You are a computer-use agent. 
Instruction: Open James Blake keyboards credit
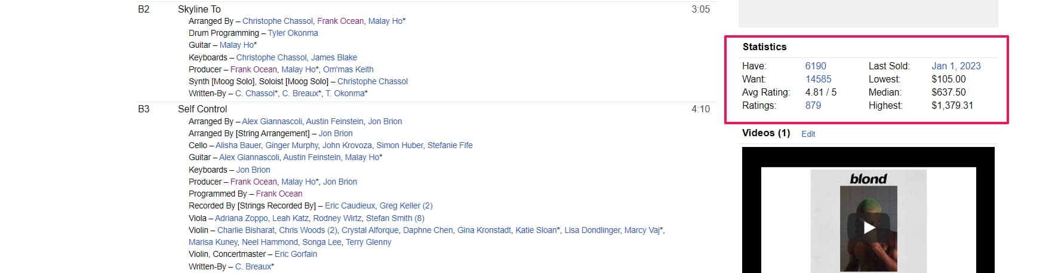pos(334,57)
